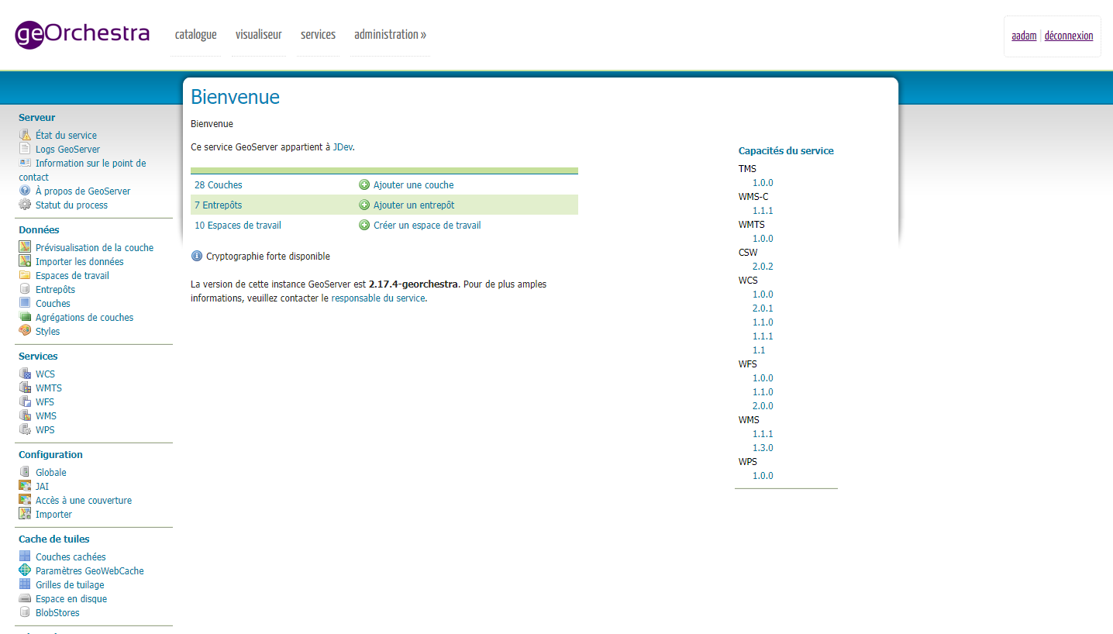Click the Entrepôts database icon
Viewport: 1113px width, 634px height.
coord(25,289)
